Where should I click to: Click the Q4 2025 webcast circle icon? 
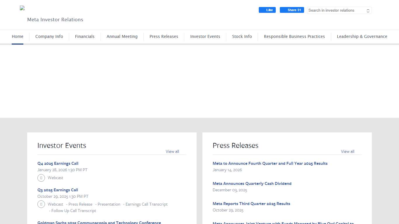41,178
